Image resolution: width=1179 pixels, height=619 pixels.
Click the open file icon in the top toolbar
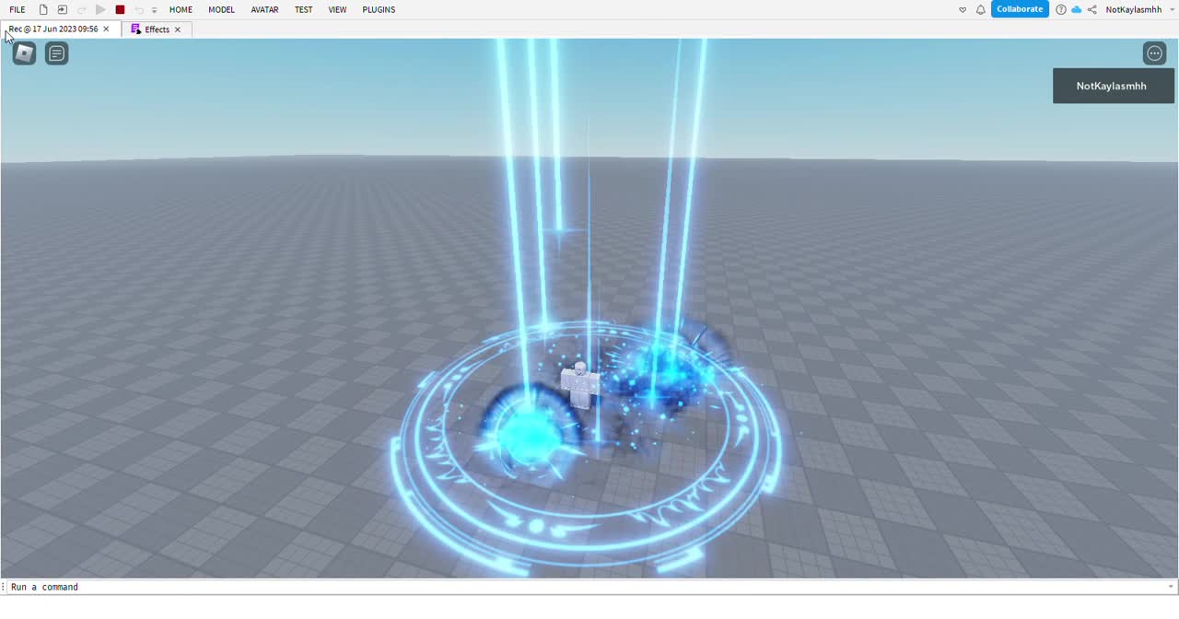click(x=62, y=9)
